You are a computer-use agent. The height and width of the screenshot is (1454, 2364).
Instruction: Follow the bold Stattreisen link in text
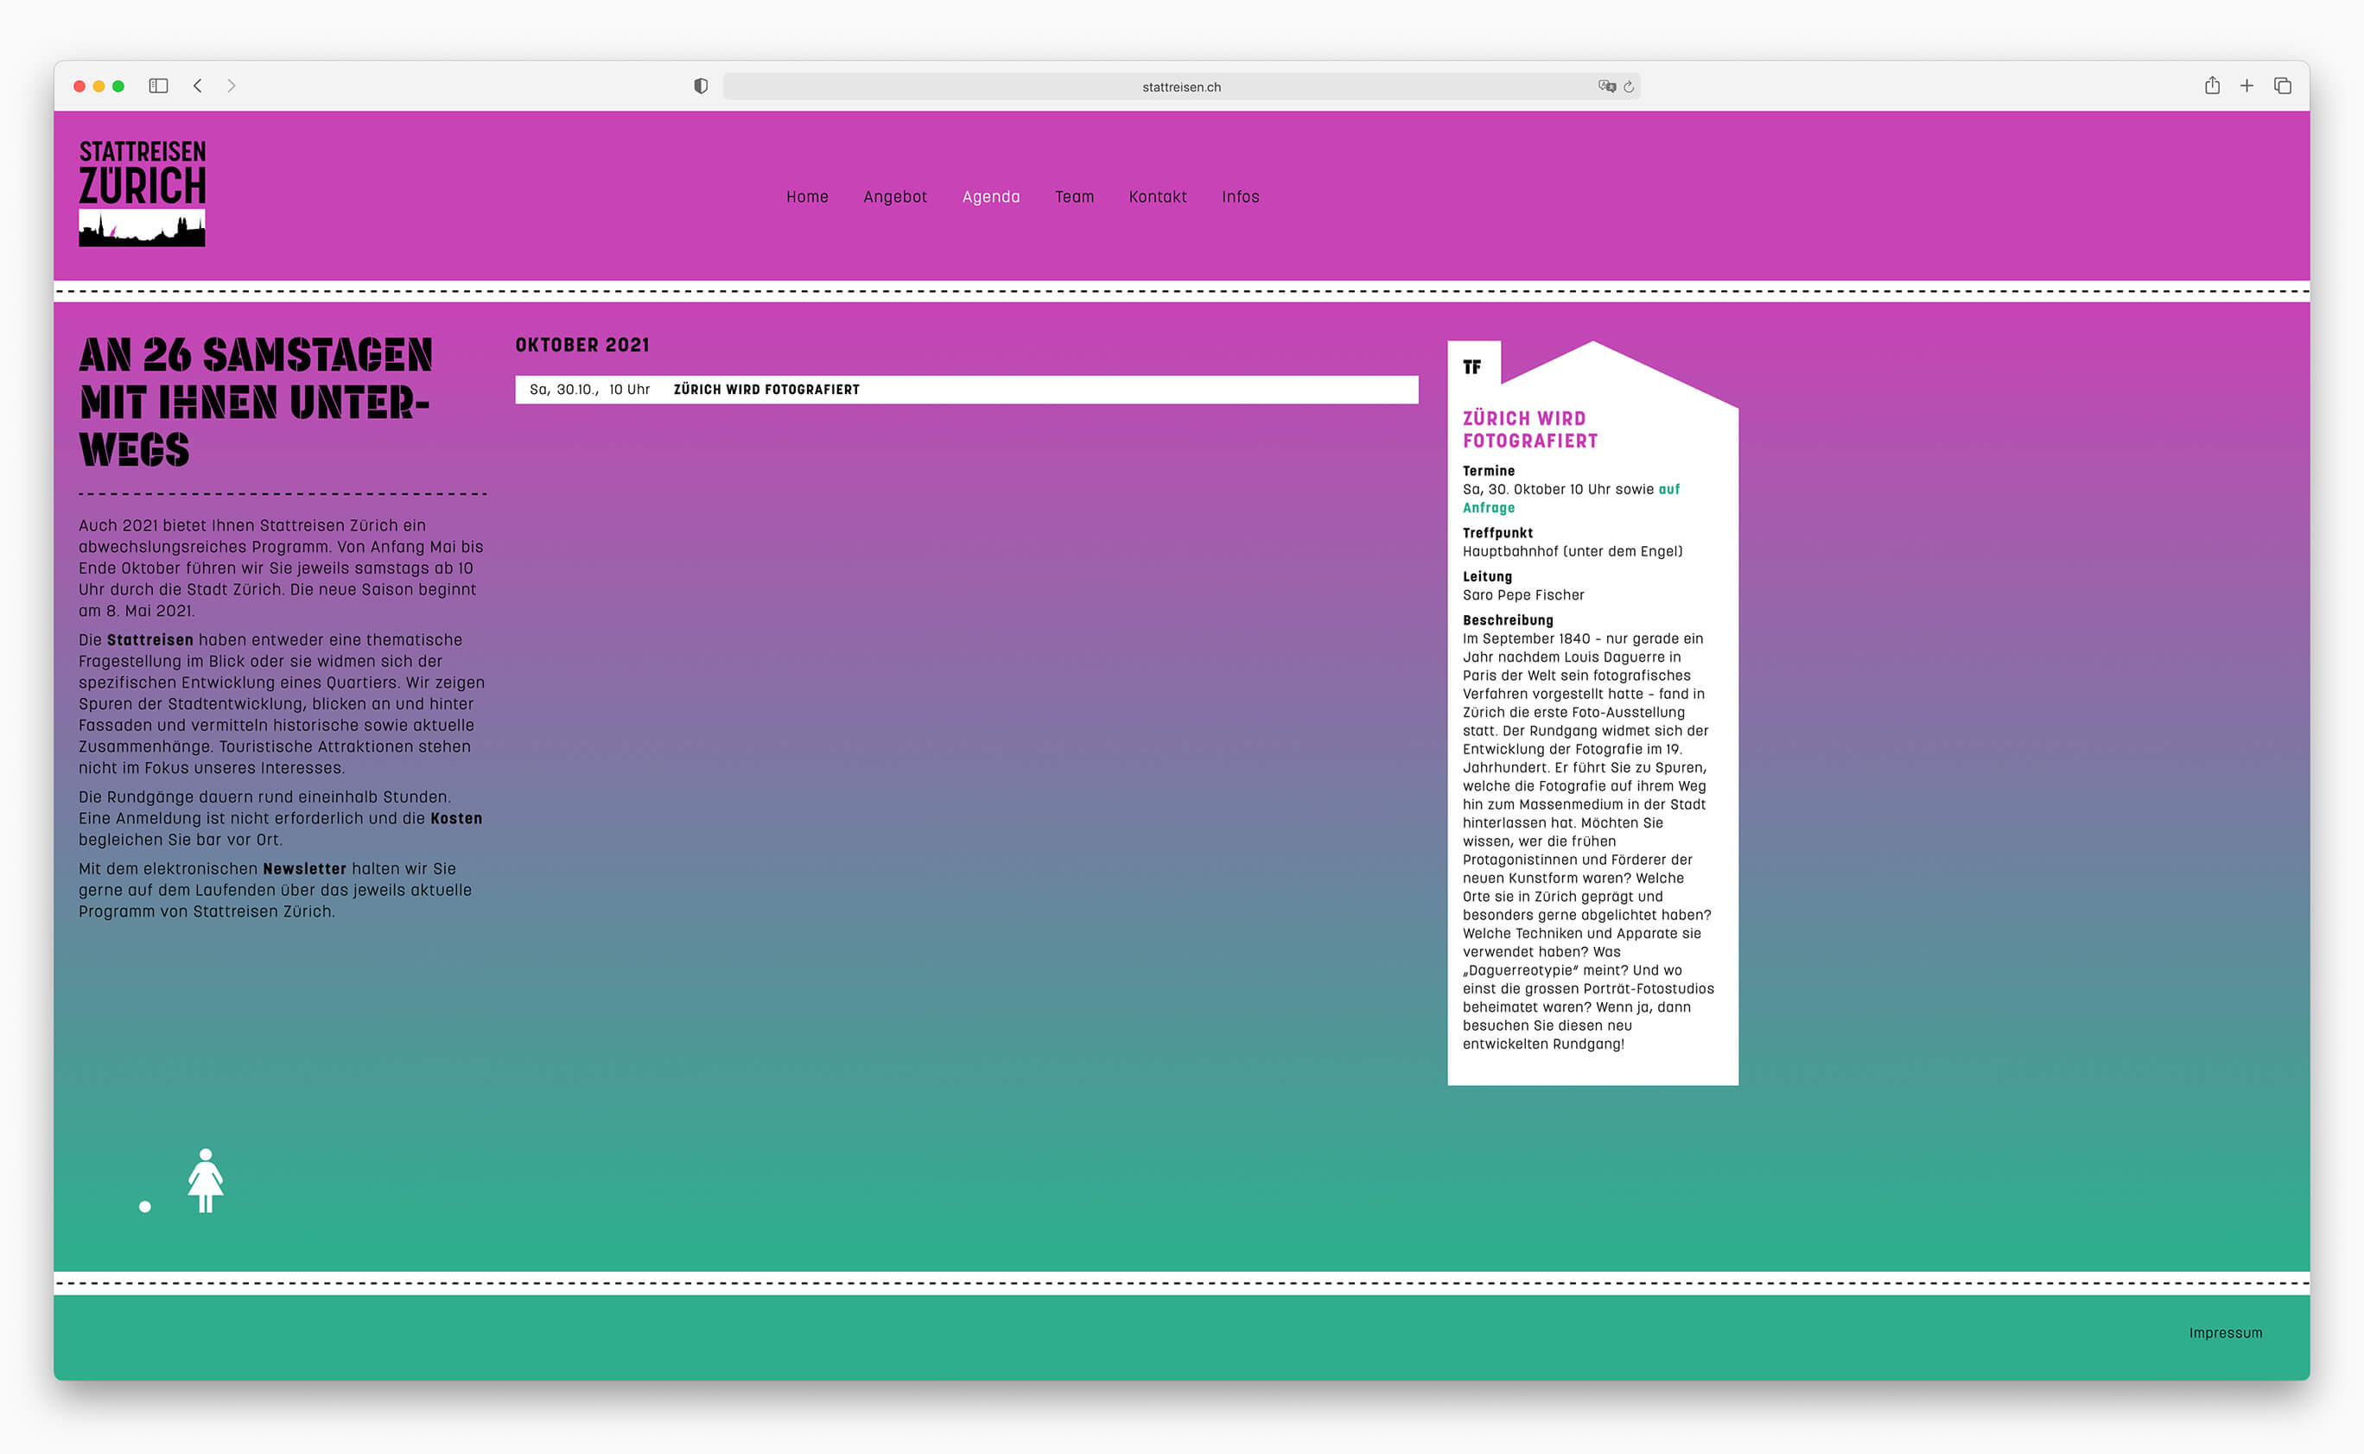pos(150,640)
